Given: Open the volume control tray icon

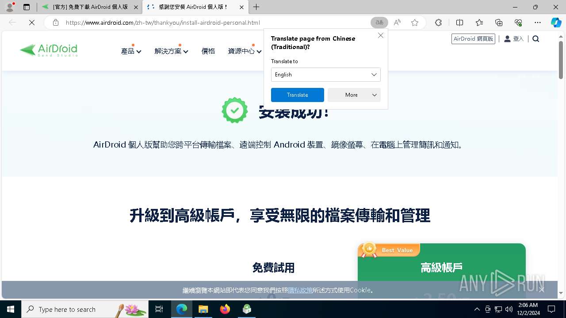Looking at the screenshot, I should tap(509, 309).
